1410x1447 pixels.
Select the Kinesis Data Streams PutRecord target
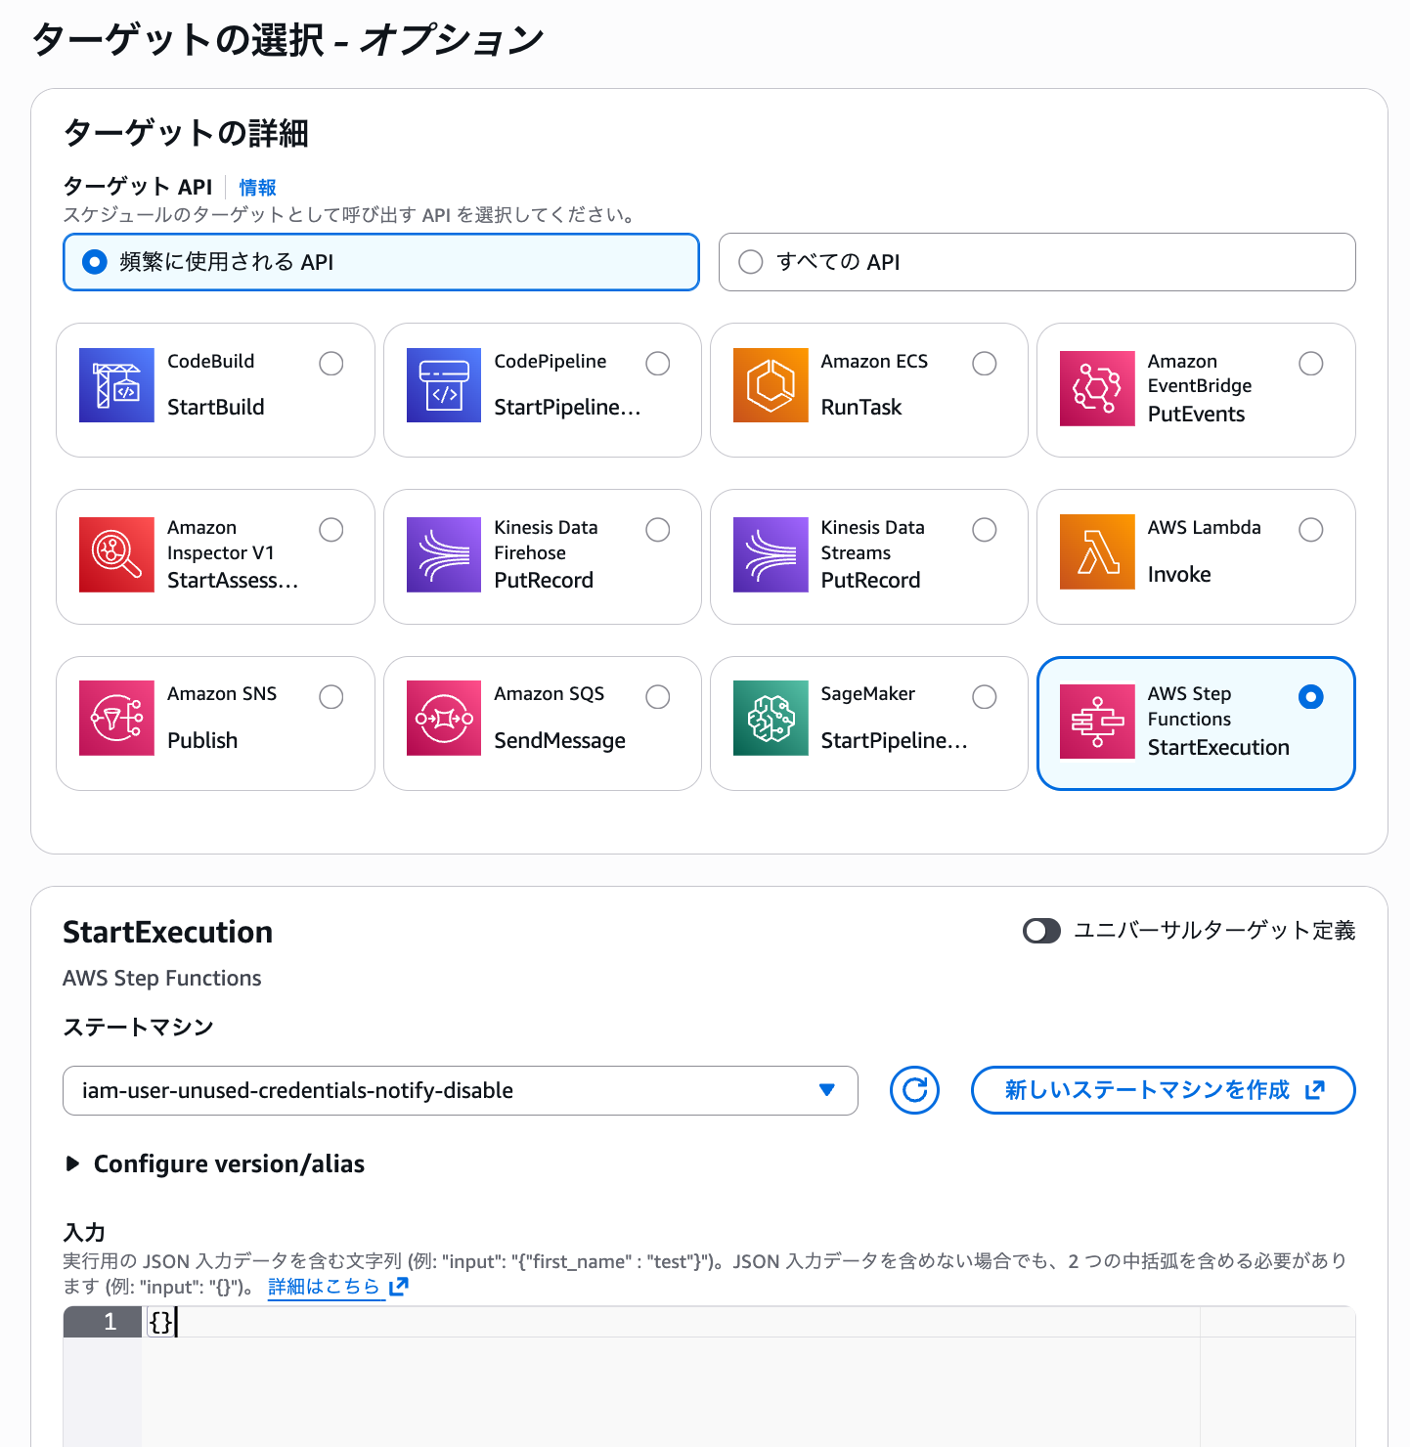[x=985, y=529]
